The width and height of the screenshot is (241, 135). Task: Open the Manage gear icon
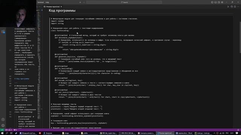[x=3, y=126]
